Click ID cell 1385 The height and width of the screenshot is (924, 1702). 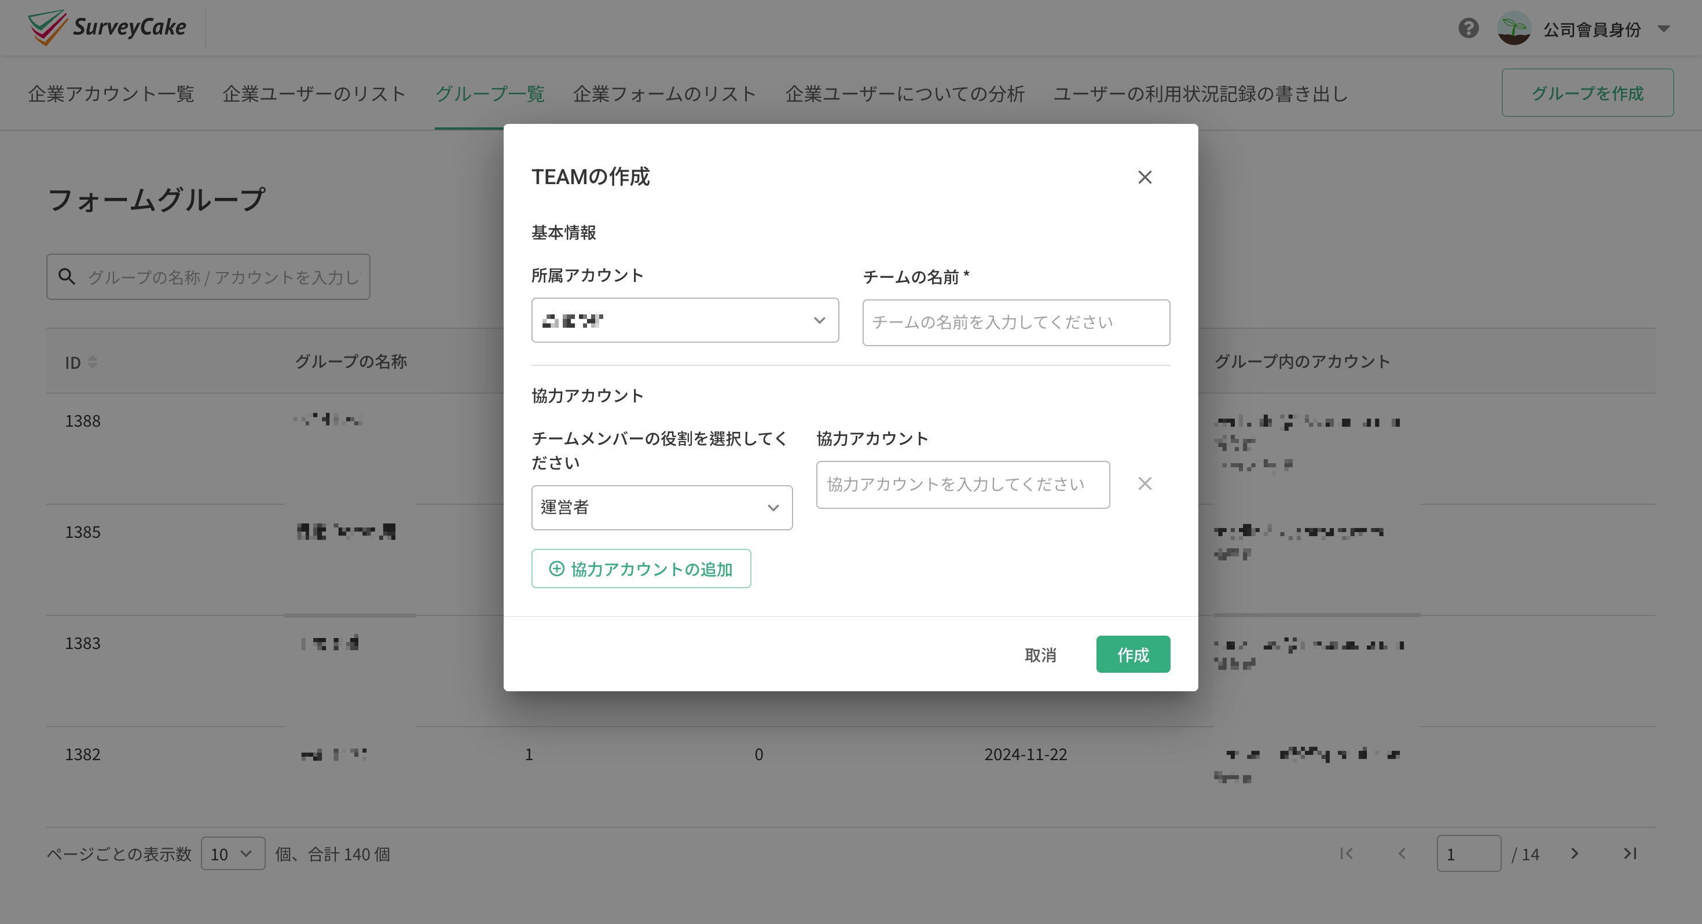83,532
